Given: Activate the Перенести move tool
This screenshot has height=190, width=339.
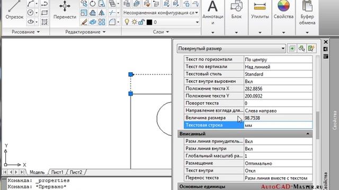Looking at the screenshot, I should 65,9.
